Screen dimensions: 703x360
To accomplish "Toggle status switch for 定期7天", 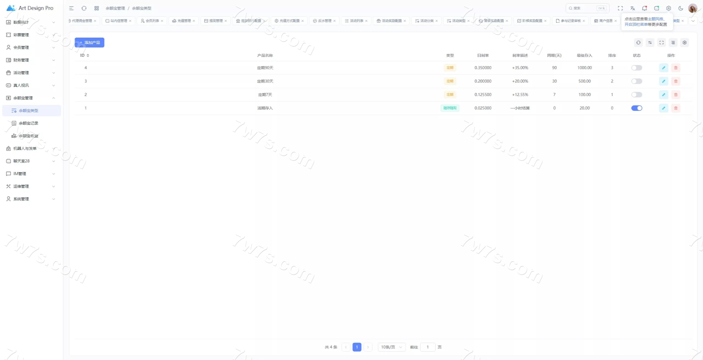I will 636,95.
